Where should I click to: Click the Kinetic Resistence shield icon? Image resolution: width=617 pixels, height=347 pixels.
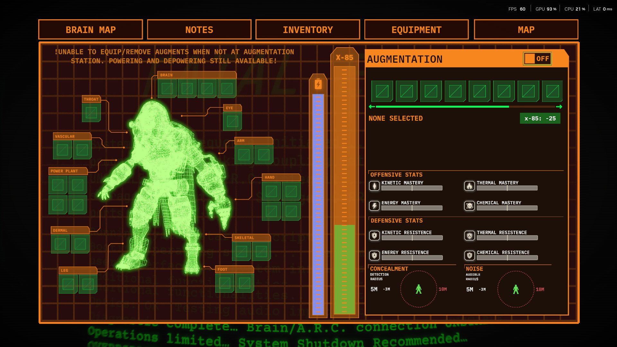click(374, 236)
